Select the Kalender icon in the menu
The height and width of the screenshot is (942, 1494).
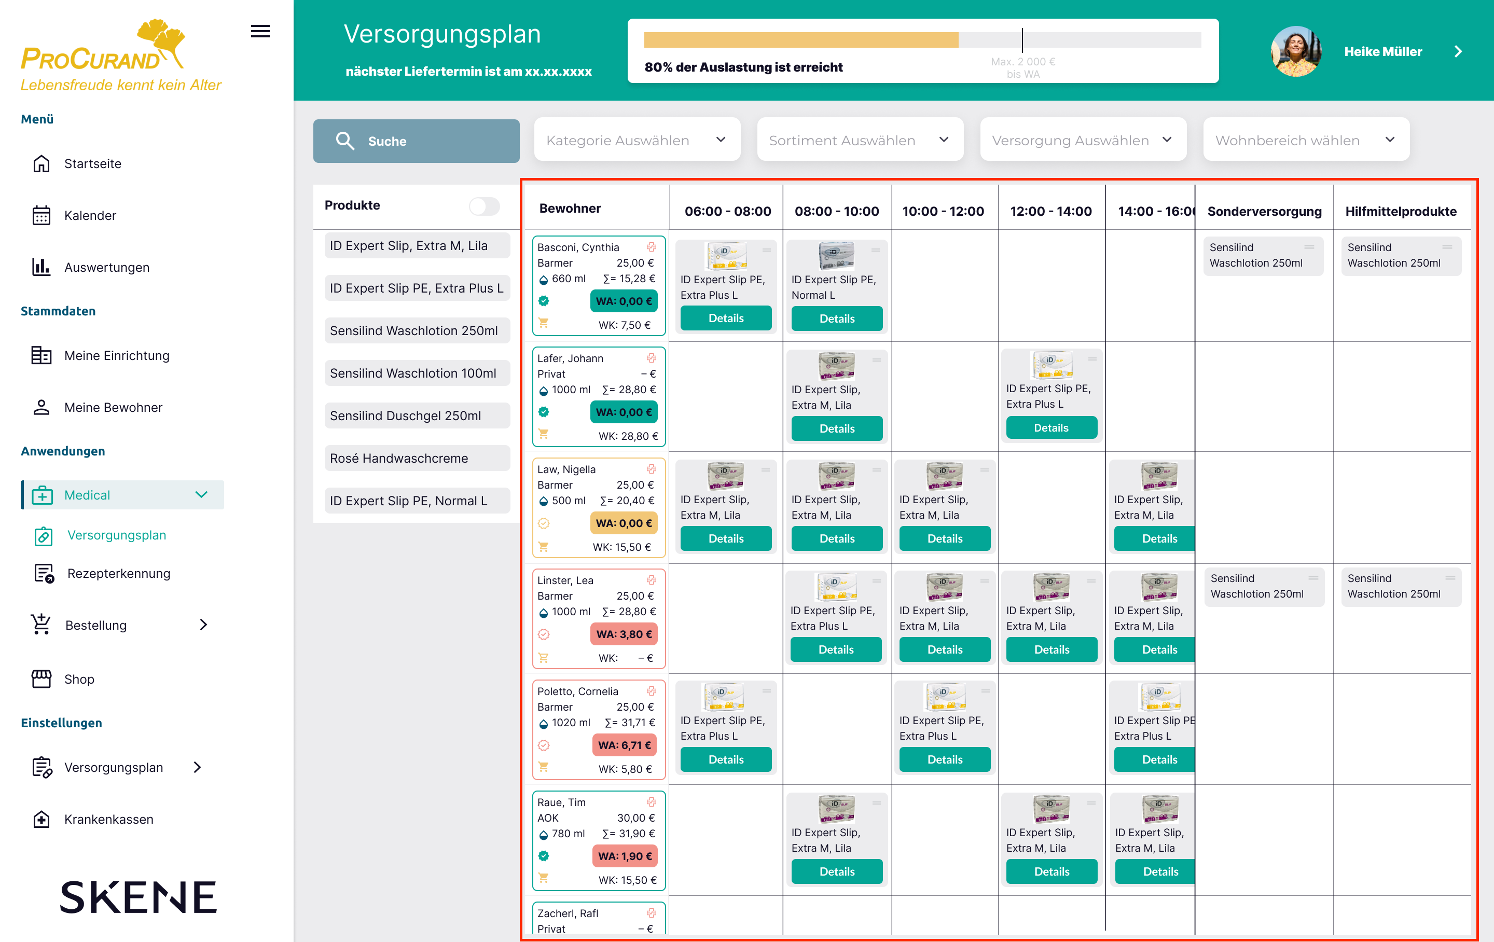click(40, 215)
